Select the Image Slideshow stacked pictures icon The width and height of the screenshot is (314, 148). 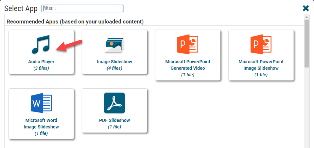coord(114,45)
